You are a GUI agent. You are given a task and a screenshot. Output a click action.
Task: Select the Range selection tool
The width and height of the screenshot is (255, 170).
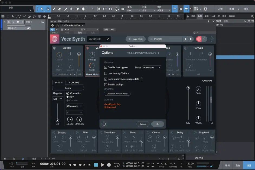tap(48, 9)
